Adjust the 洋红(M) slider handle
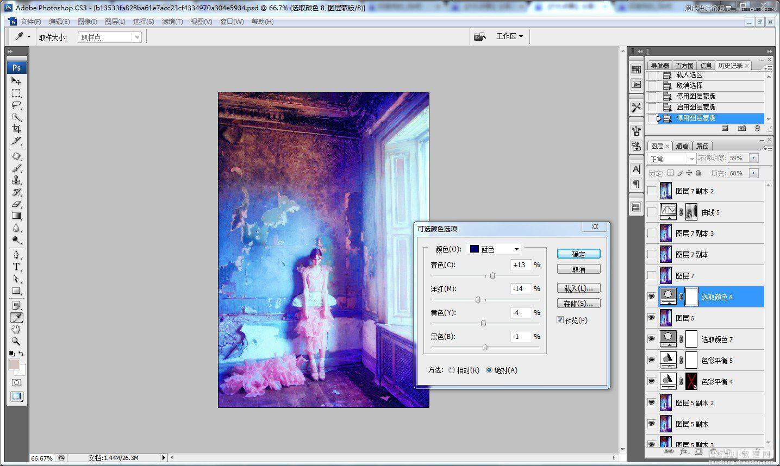The image size is (780, 466). (478, 300)
